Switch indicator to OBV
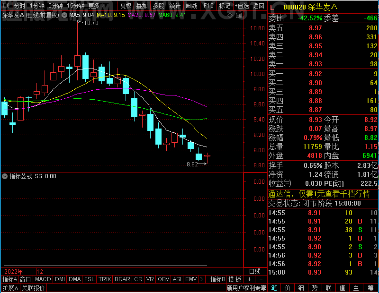Screen dimensions: 379x293 (x=163, y=279)
